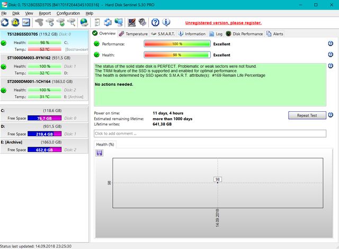This screenshot has height=249, width=339.
Task: Click the Health 98 % gradient bar
Action: pyautogui.click(x=177, y=55)
